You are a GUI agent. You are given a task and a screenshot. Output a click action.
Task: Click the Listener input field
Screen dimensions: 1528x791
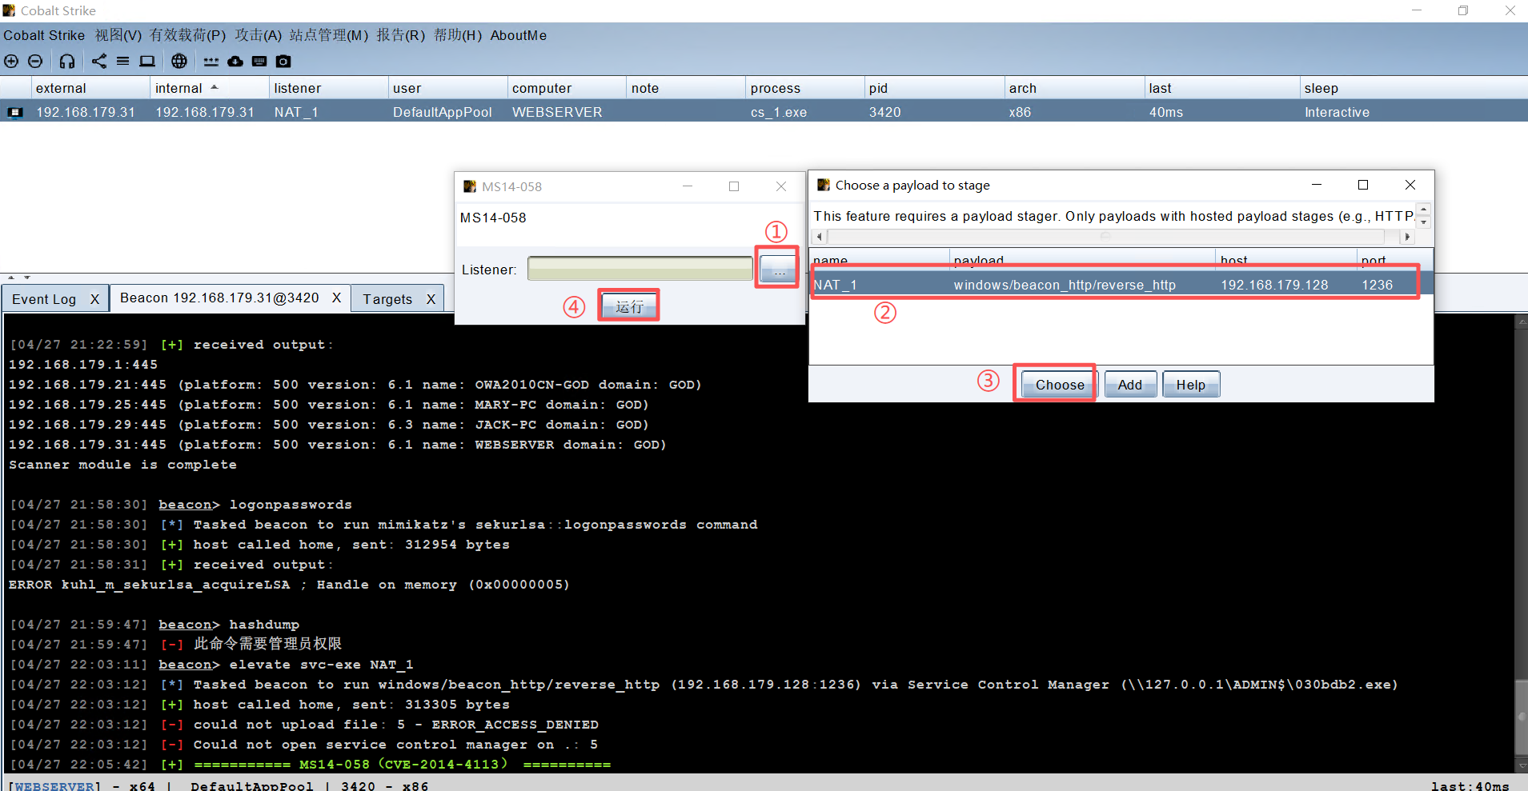click(x=640, y=269)
